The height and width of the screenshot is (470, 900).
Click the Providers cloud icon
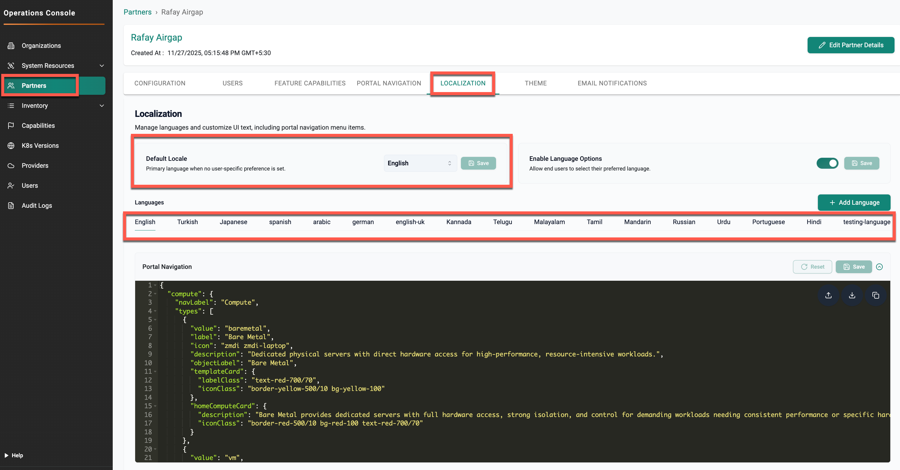pos(11,166)
